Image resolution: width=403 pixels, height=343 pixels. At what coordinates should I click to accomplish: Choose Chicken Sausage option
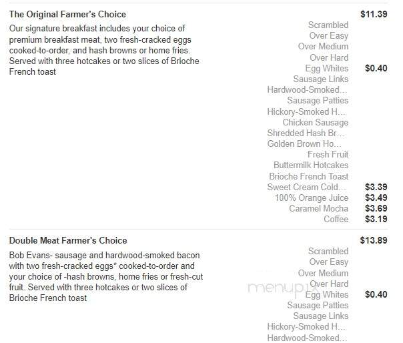[x=316, y=122]
